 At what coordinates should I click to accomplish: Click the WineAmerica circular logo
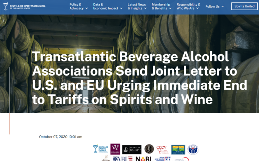(x=193, y=150)
